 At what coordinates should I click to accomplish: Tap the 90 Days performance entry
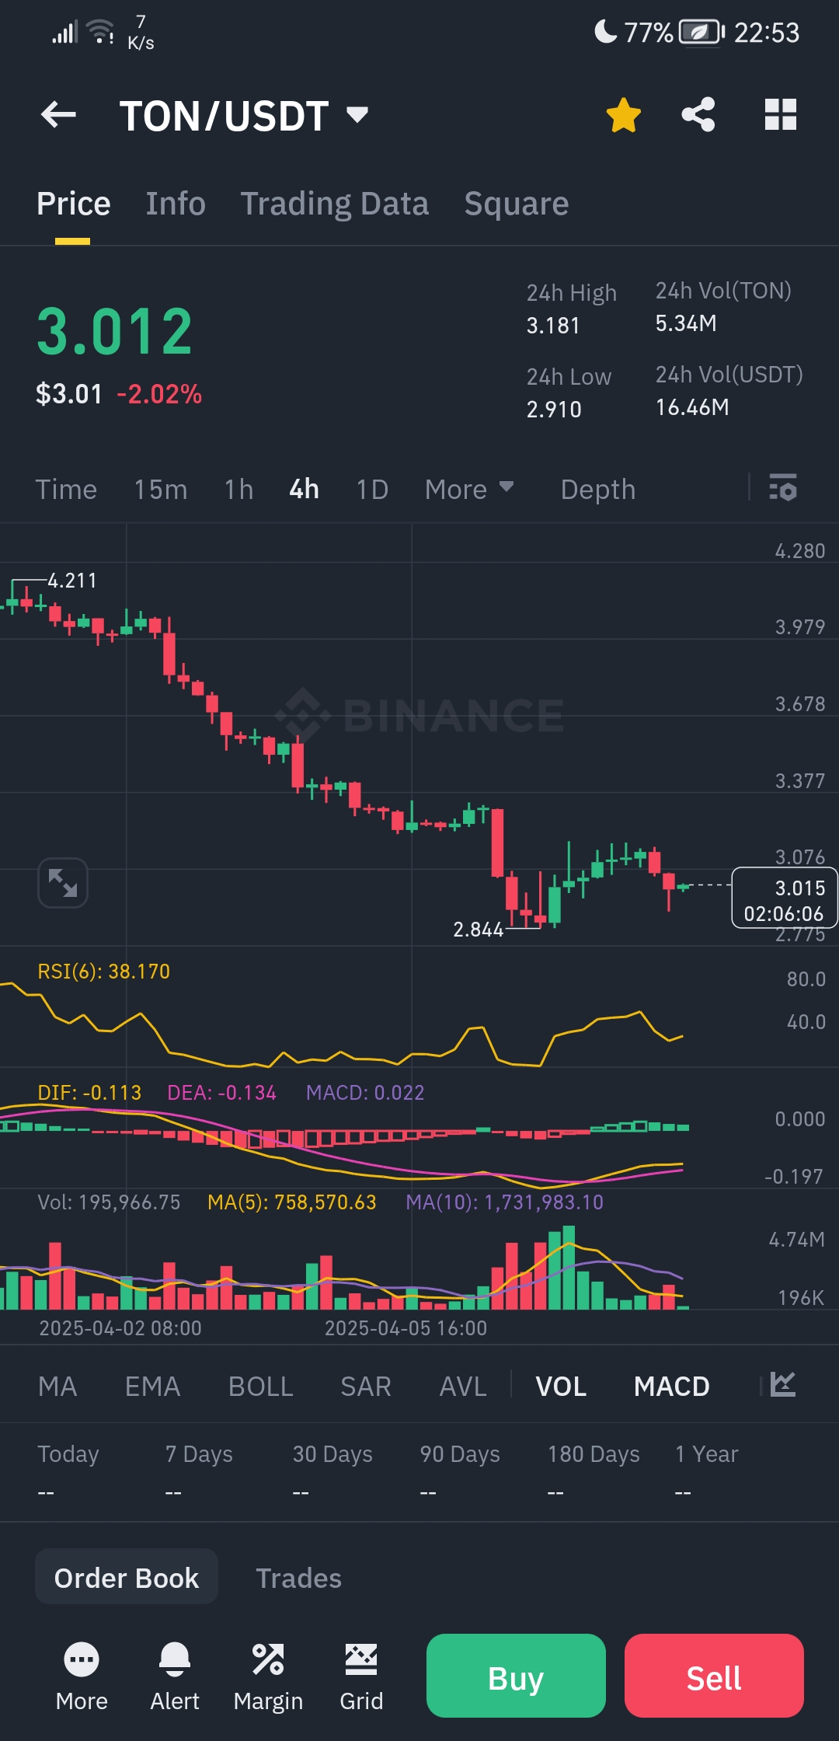tap(460, 1472)
